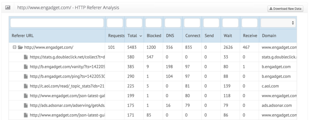Click the Wait value 2626

[228, 47]
